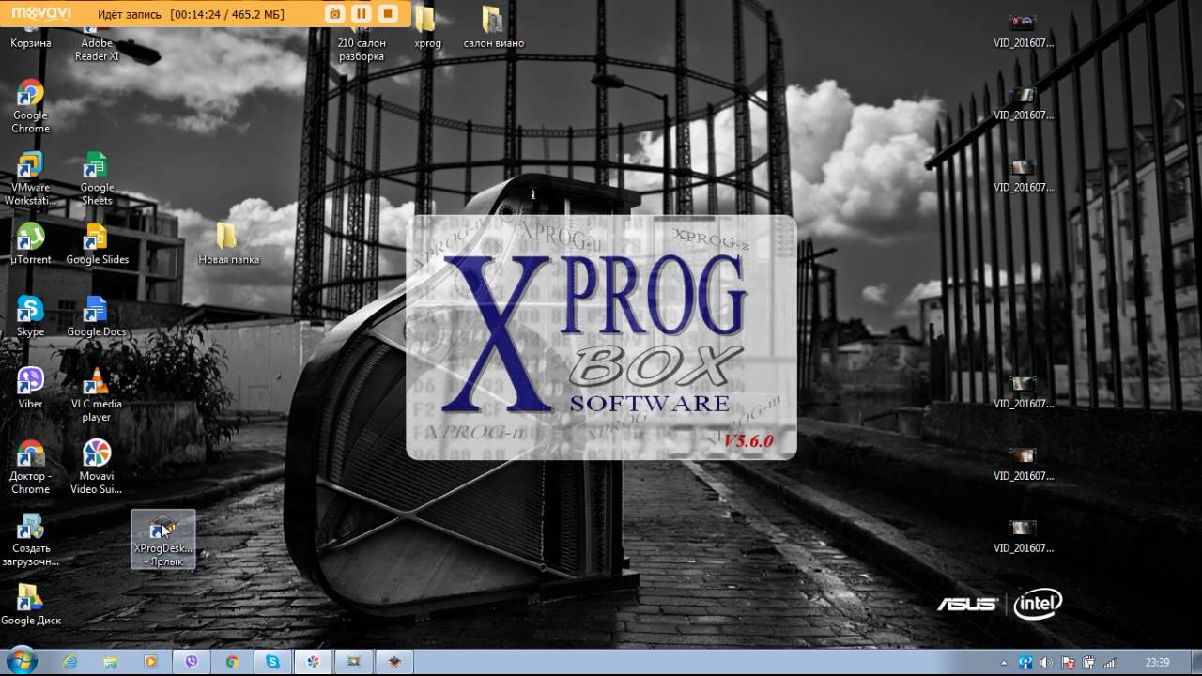Select the VLC media player icon
1202x676 pixels.
click(97, 395)
